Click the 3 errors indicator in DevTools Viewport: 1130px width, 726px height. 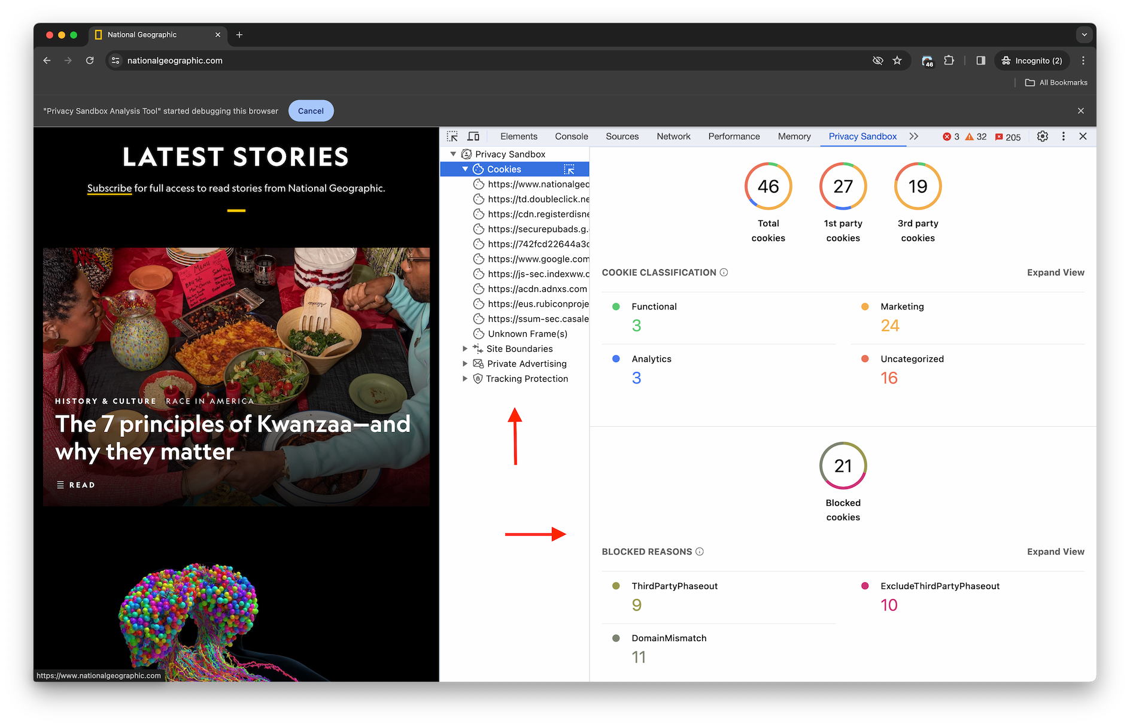tap(949, 136)
